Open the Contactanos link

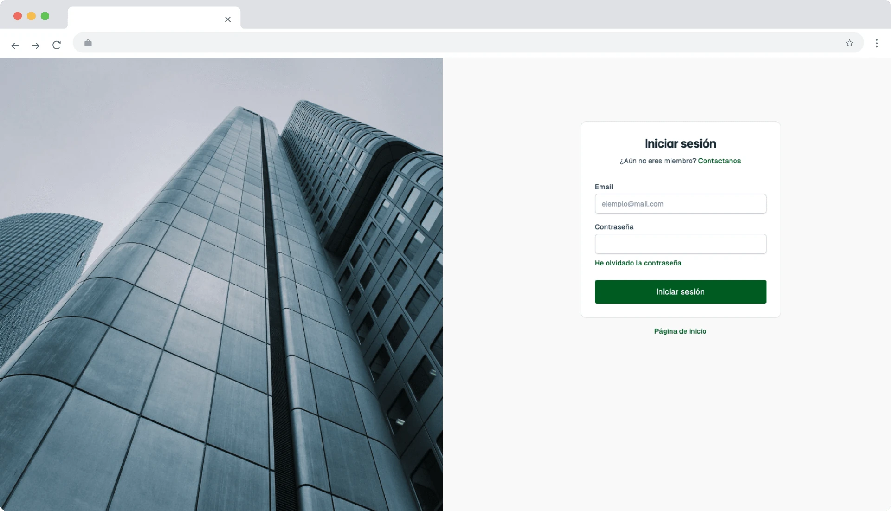click(x=719, y=161)
